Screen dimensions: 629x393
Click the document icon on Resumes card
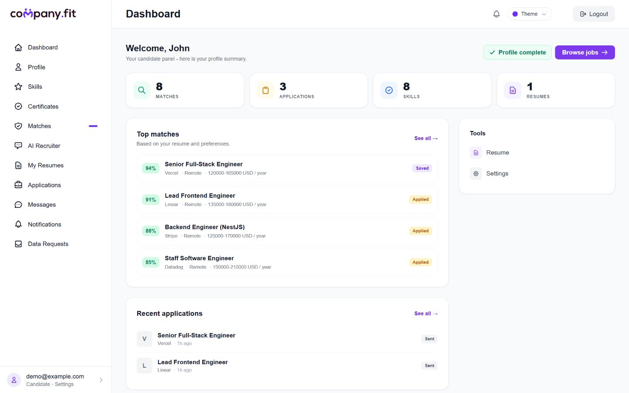[513, 90]
